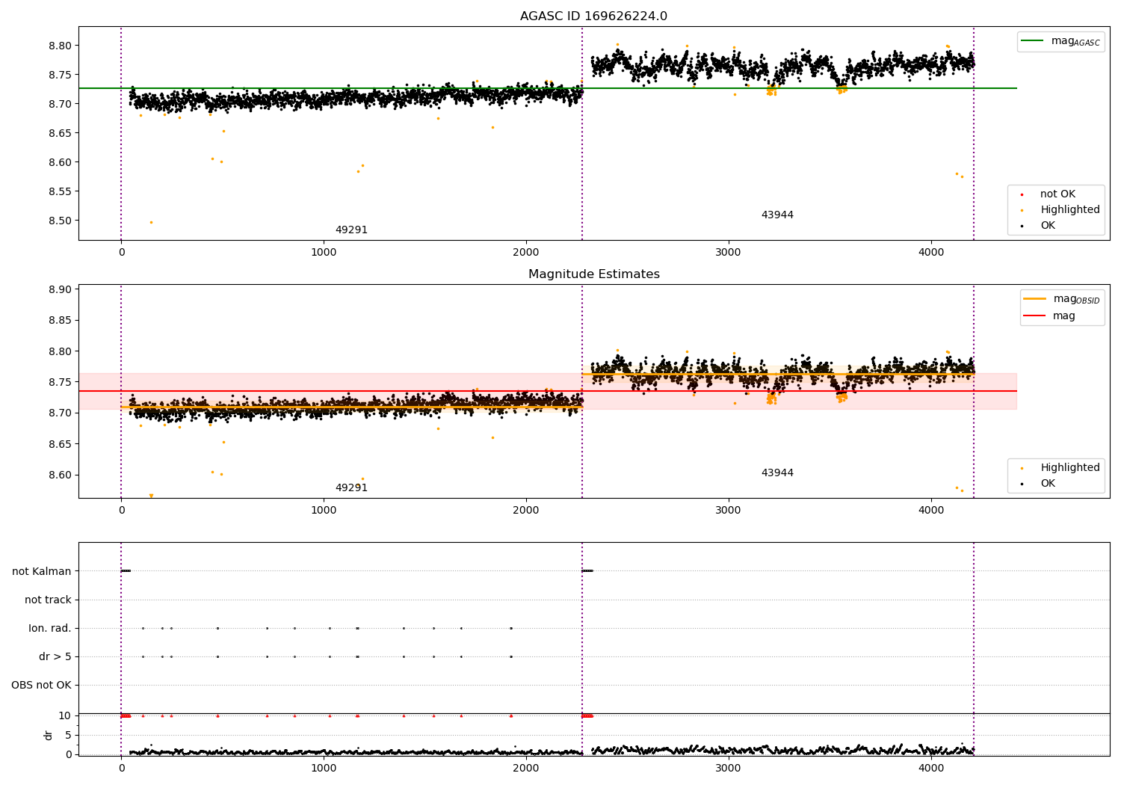1121x785 pixels.
Task: Click the 5 tick on the dr axis
Action: (68, 735)
